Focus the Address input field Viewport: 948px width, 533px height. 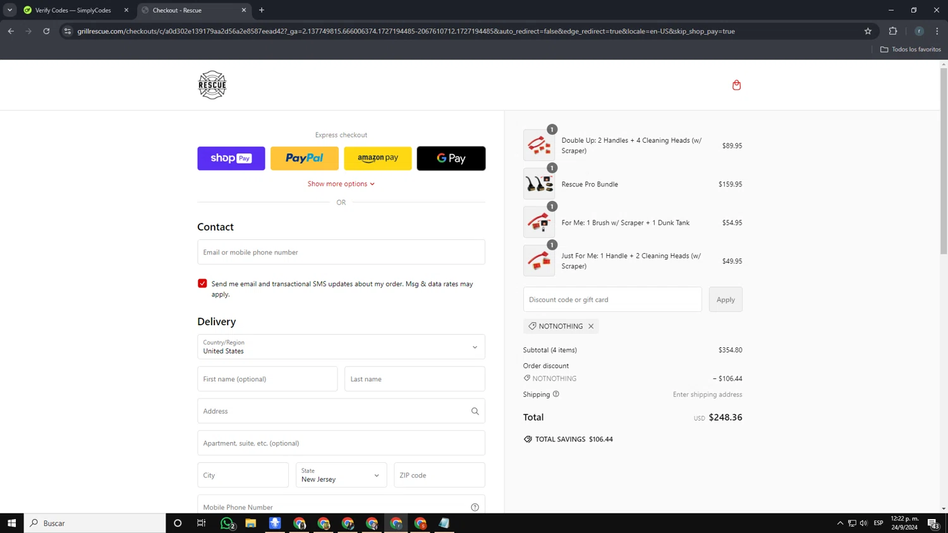pyautogui.click(x=341, y=411)
